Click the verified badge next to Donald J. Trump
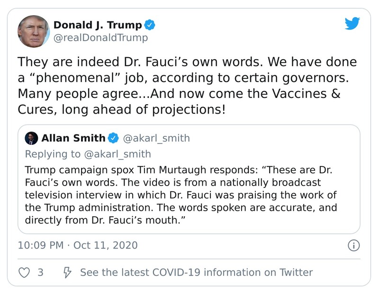 pyautogui.click(x=150, y=25)
